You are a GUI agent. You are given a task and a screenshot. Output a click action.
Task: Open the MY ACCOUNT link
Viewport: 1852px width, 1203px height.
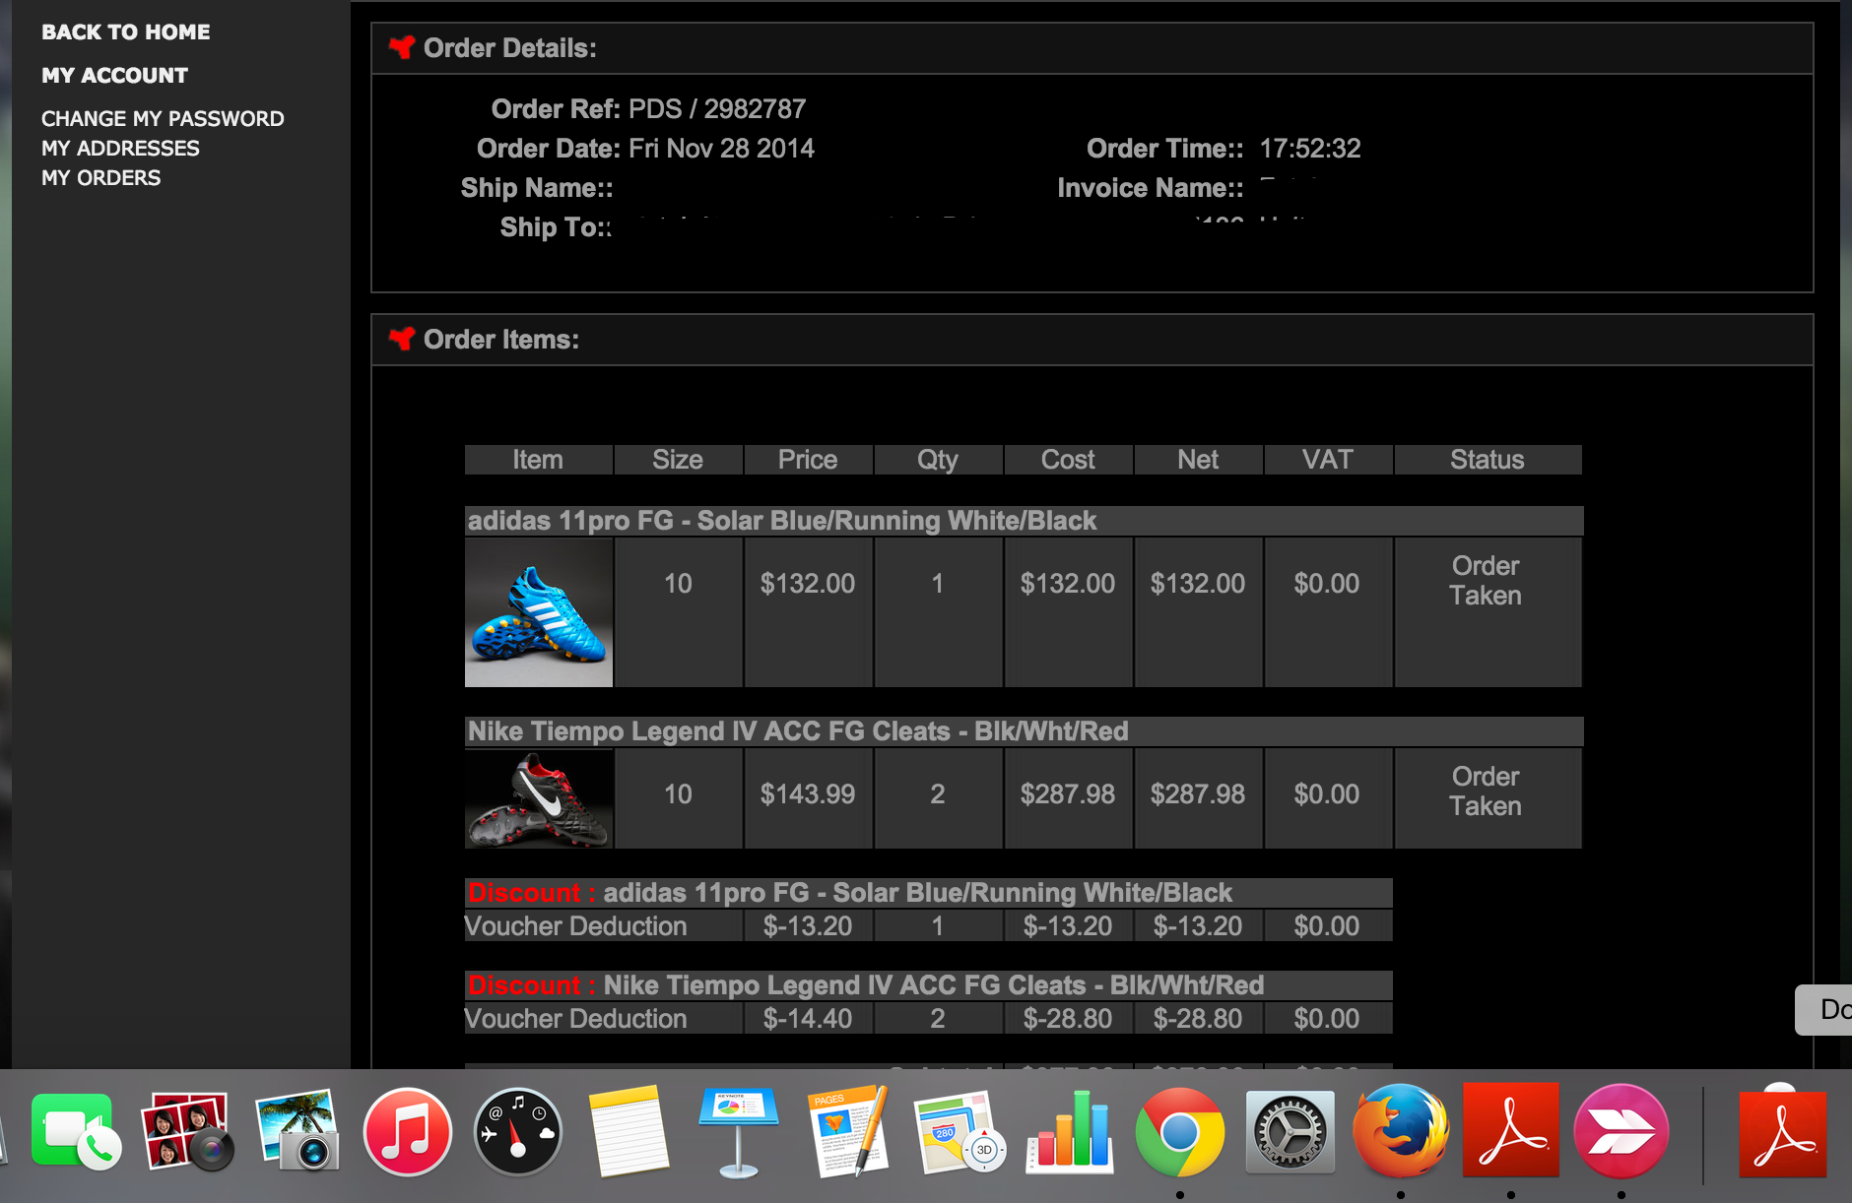click(x=114, y=75)
